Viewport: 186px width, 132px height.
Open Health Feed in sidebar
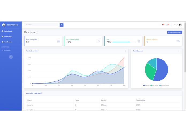(x=7, y=37)
